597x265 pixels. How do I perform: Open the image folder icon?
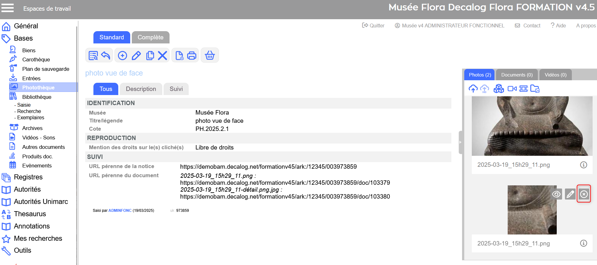535,89
